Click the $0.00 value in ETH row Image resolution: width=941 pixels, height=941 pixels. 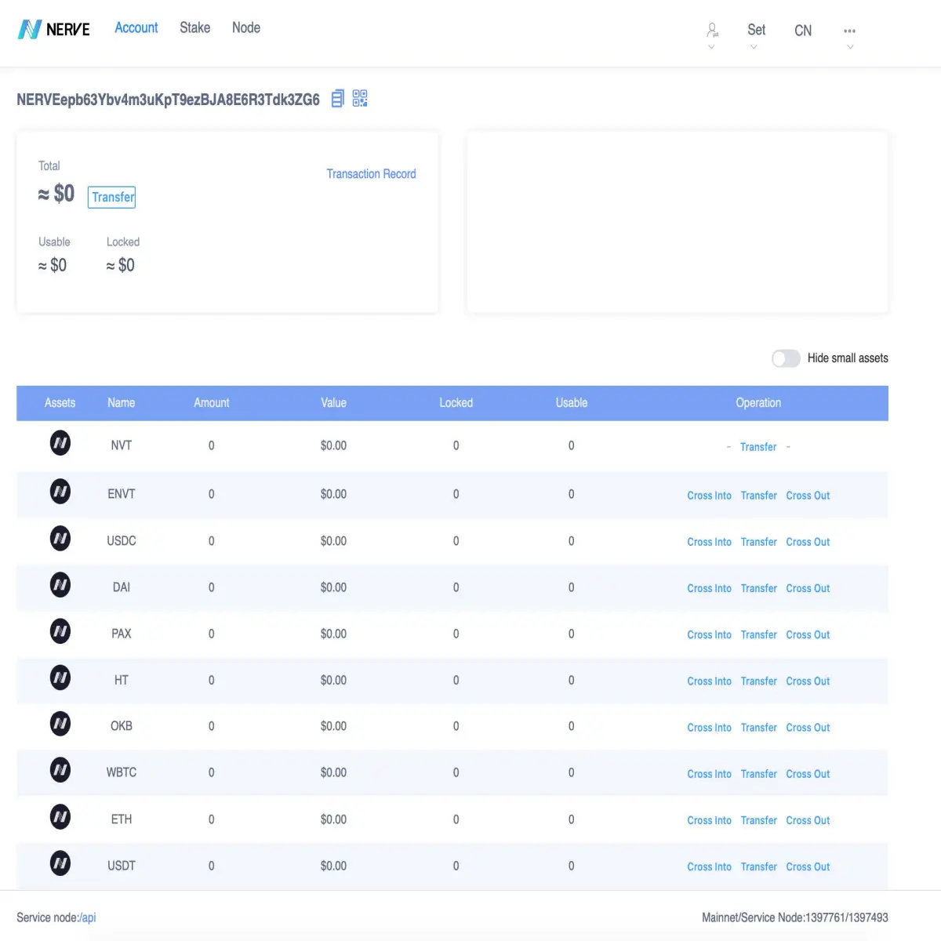point(333,819)
